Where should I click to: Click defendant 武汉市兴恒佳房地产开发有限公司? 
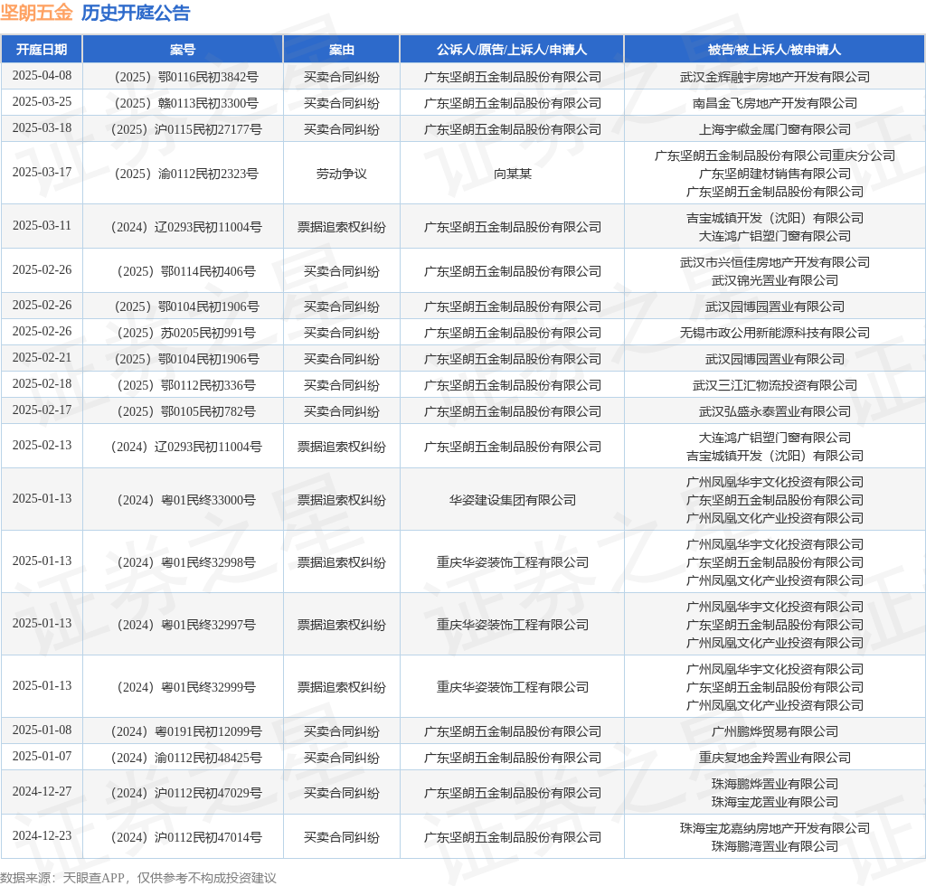click(x=775, y=262)
